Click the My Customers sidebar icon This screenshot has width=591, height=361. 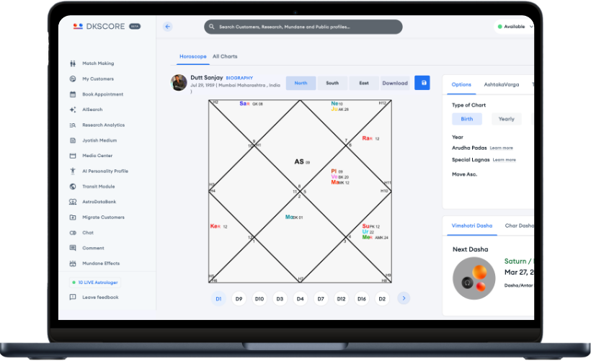coord(73,79)
